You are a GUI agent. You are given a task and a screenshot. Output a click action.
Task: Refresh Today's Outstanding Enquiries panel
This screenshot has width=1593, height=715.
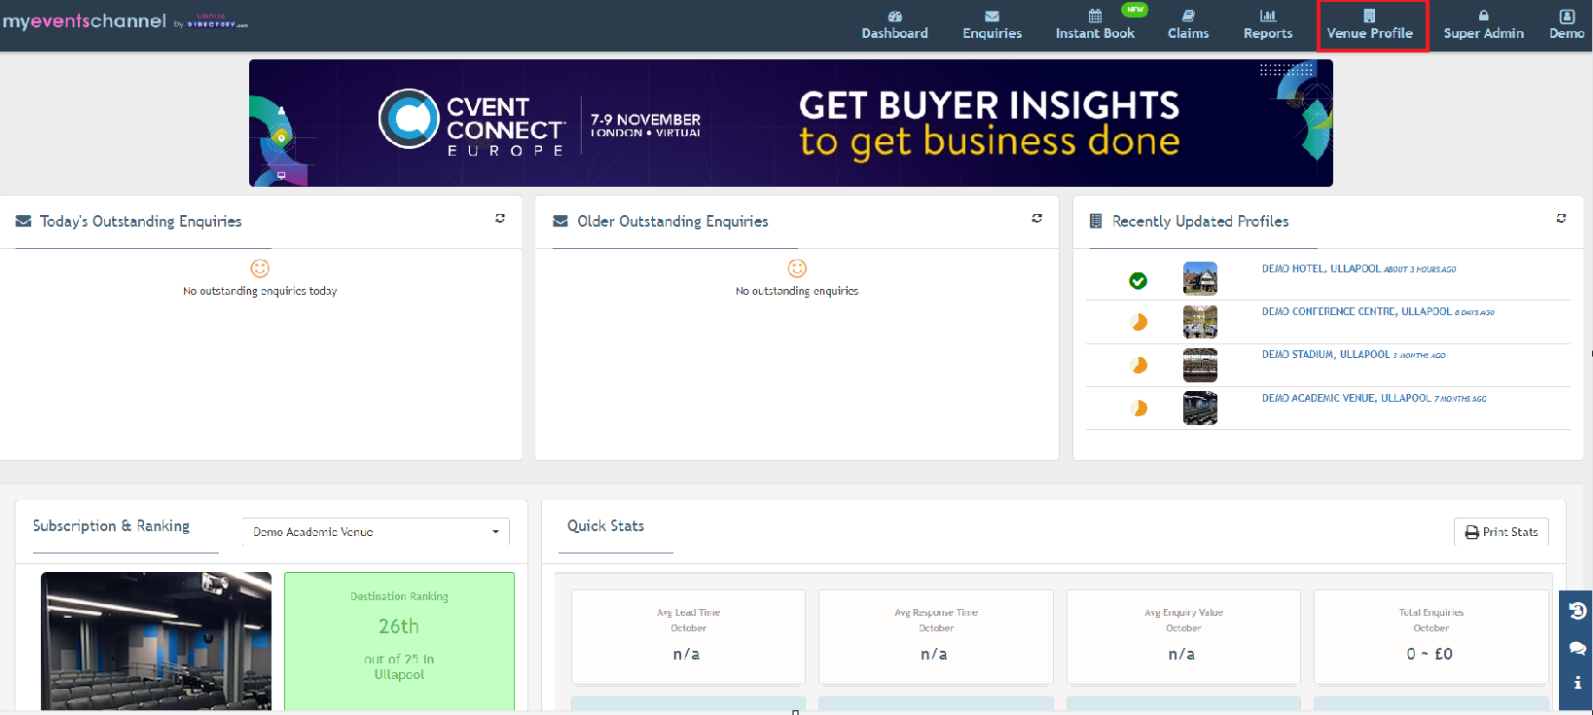[x=500, y=219]
